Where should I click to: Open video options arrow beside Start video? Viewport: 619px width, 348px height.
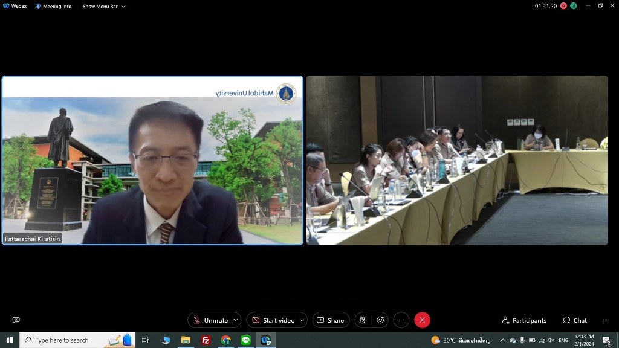(x=302, y=320)
